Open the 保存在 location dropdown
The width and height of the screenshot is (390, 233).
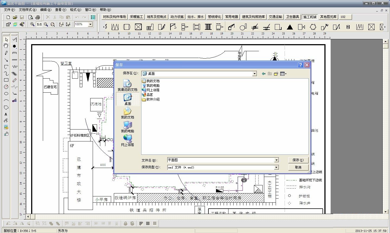(x=254, y=74)
